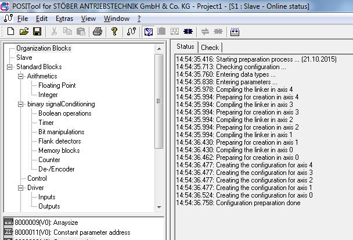
Task: Save the project with the floppy disk icon
Action: [37, 31]
